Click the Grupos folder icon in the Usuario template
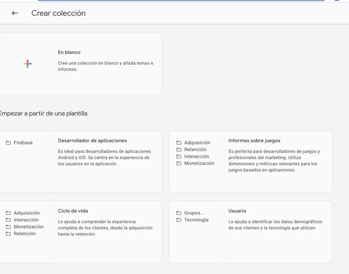349x274 pixels. [x=179, y=213]
